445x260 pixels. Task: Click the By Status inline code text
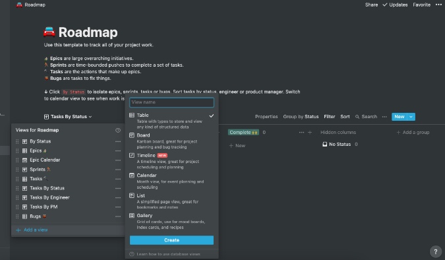pos(73,92)
